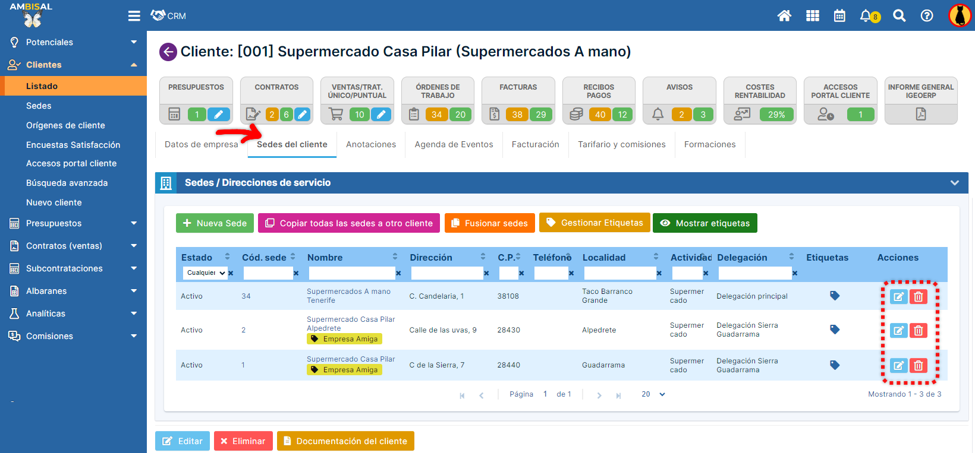Collapse the Sedes / Direcciones de servicio panel

tap(954, 183)
